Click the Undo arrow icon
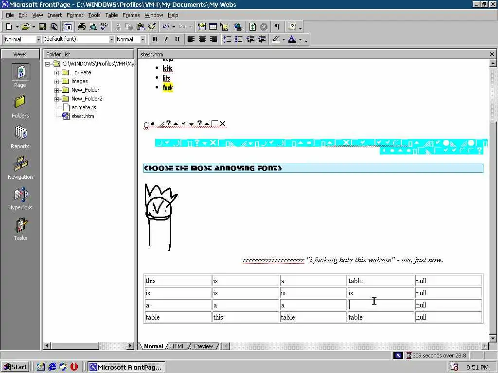The height and width of the screenshot is (373, 498). click(165, 27)
